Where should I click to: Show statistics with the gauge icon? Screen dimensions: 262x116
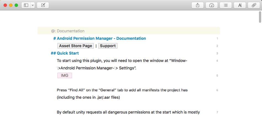212,5
